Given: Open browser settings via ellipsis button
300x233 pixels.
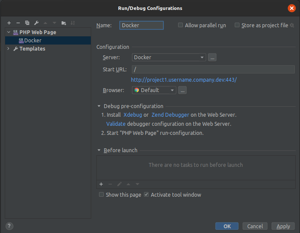Looking at the screenshot, I should [182, 90].
